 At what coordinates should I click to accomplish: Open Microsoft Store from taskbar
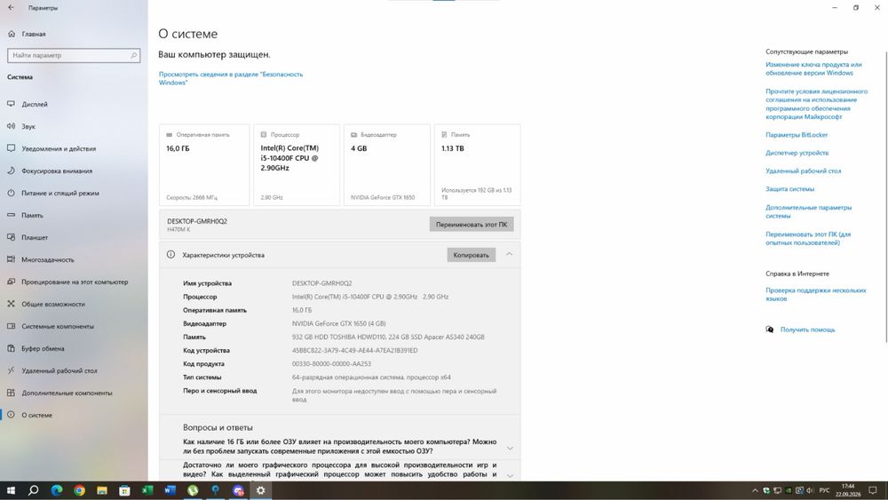pyautogui.click(x=124, y=490)
